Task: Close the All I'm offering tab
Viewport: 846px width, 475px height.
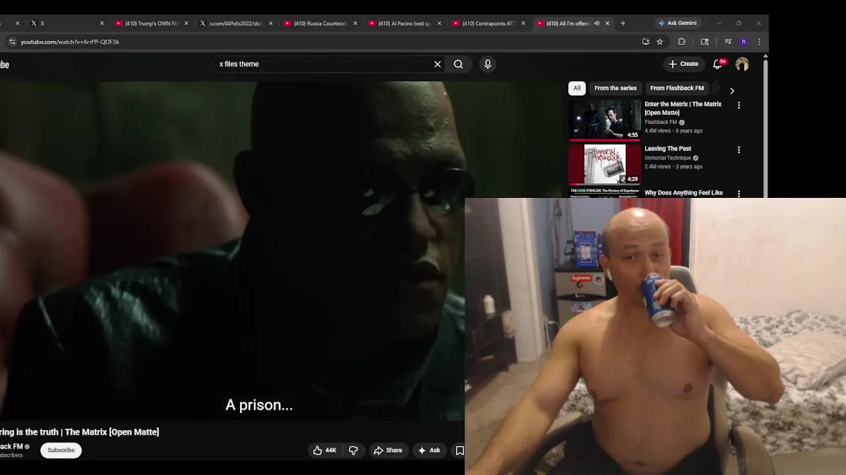Action: (x=607, y=23)
